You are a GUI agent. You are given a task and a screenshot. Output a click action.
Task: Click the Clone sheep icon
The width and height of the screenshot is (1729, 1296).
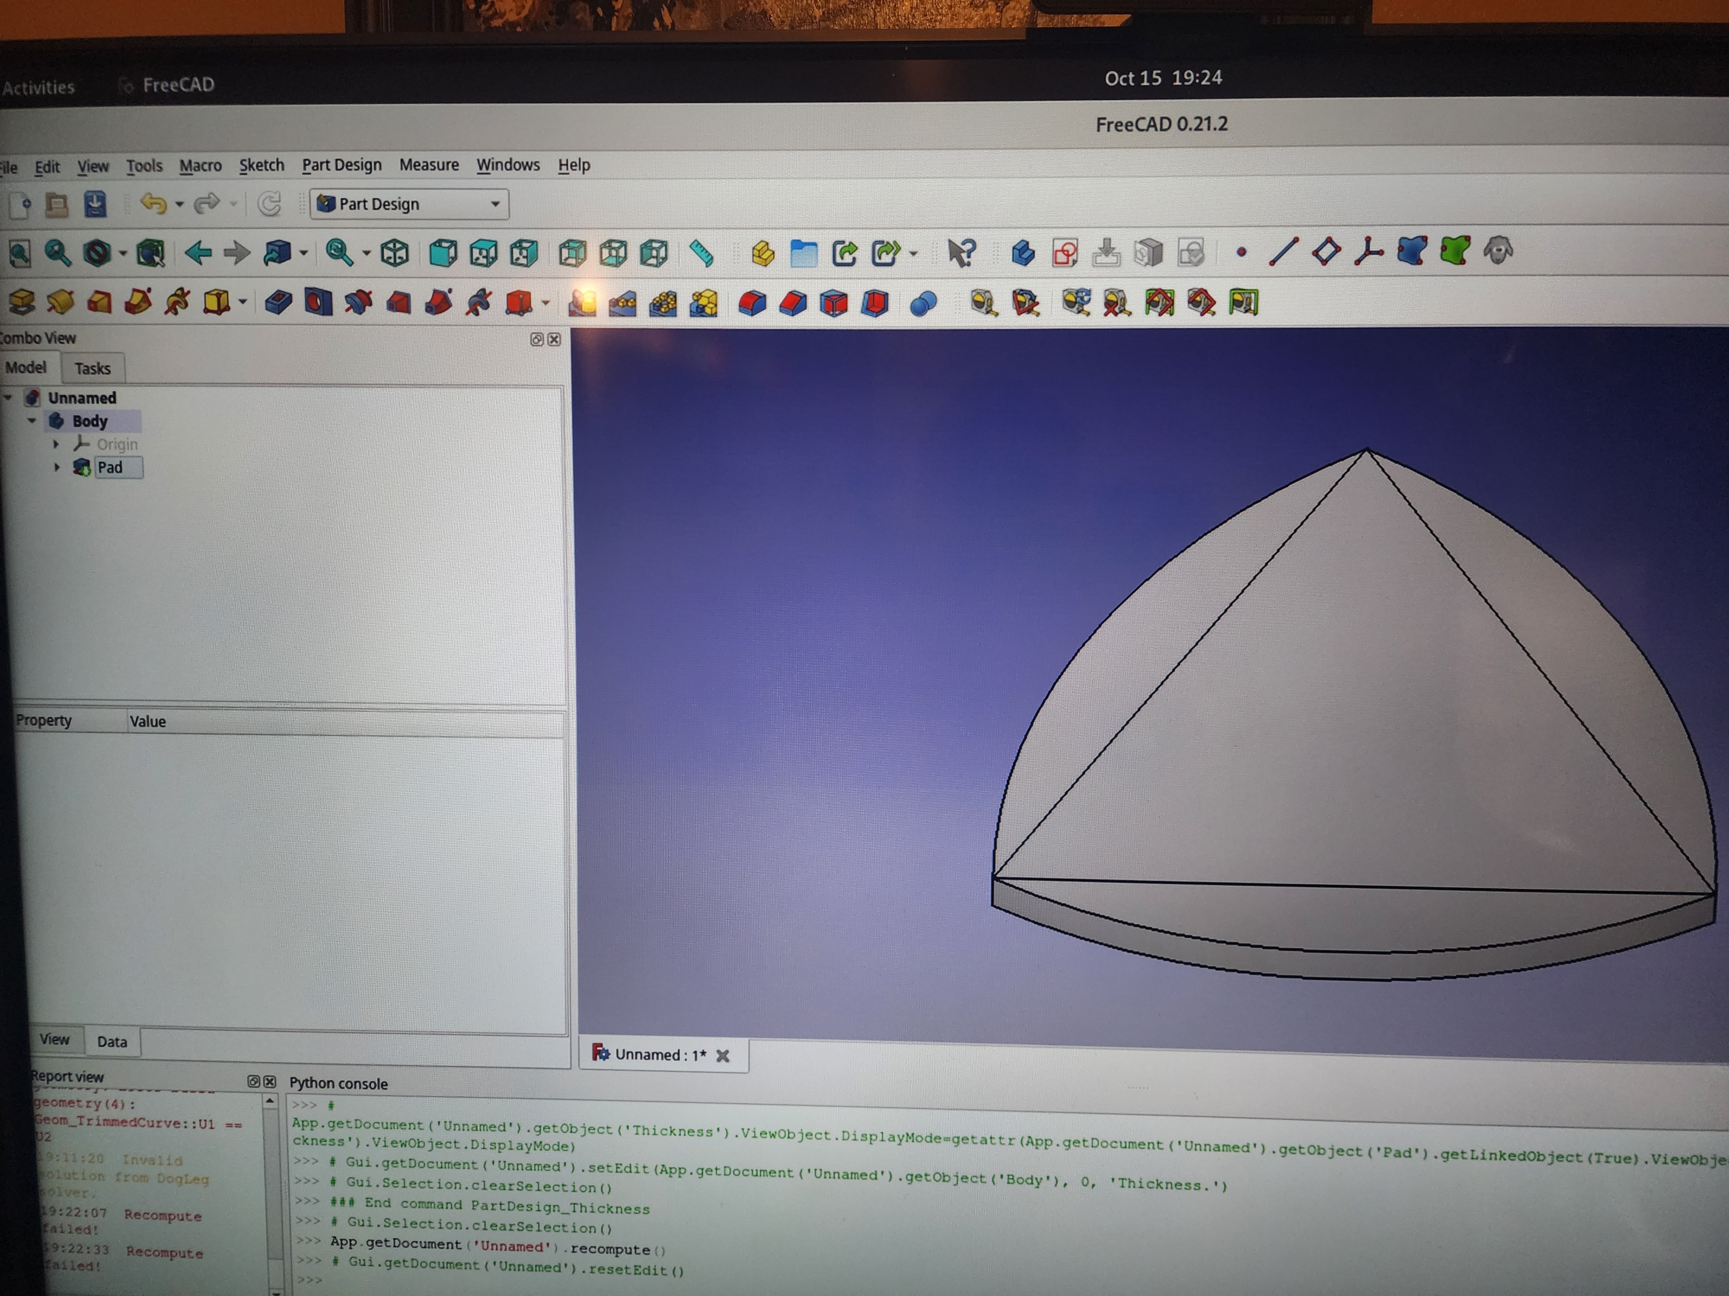pos(1498,251)
